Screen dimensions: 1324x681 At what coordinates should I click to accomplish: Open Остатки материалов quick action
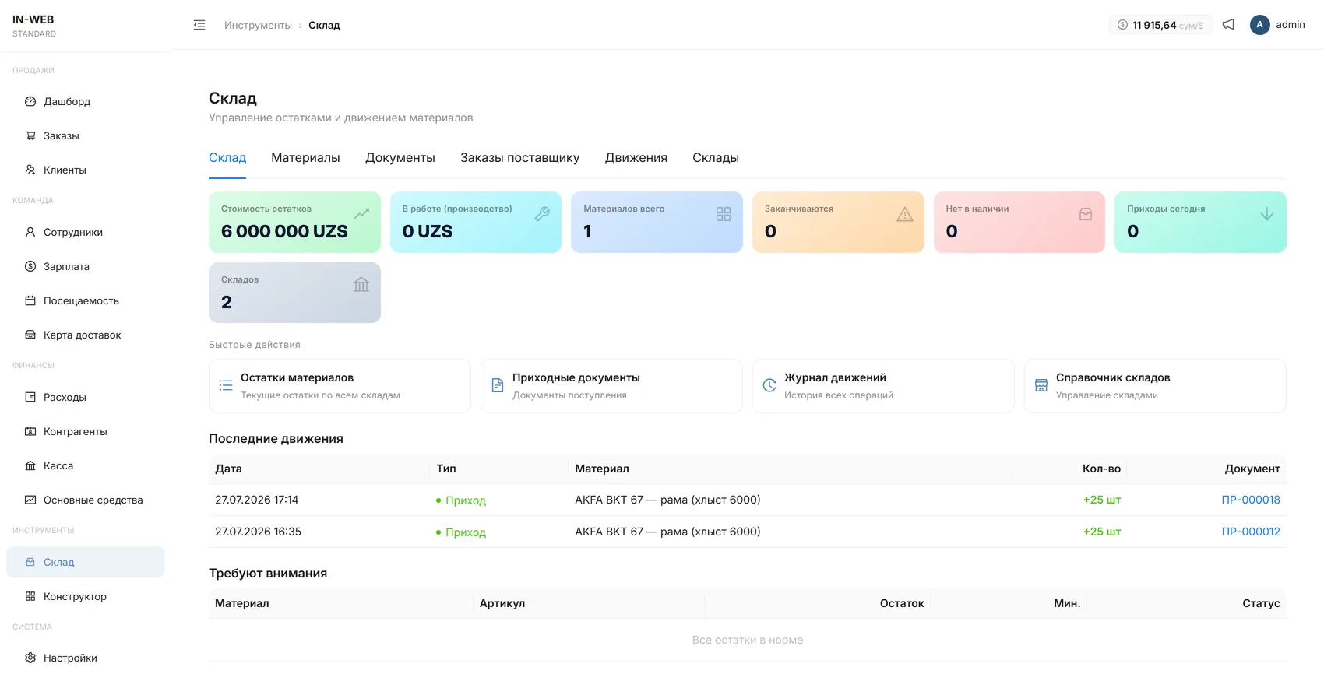340,386
